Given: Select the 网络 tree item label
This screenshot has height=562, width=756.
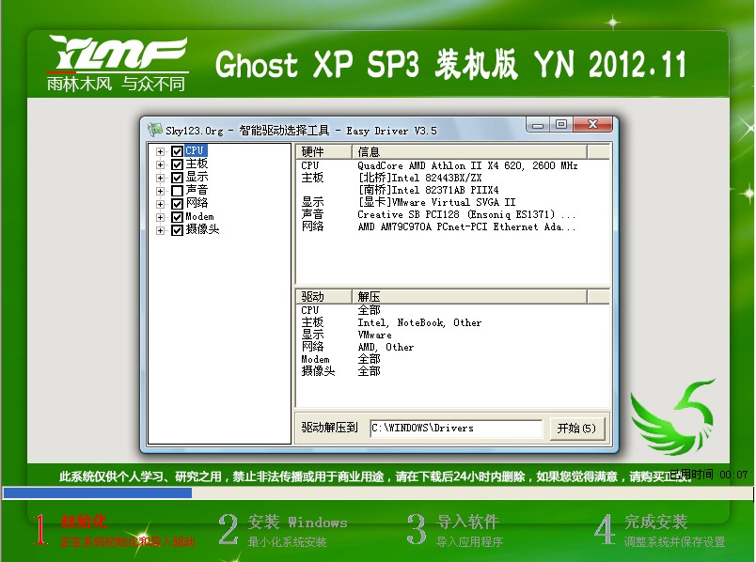Looking at the screenshot, I should pos(197,203).
